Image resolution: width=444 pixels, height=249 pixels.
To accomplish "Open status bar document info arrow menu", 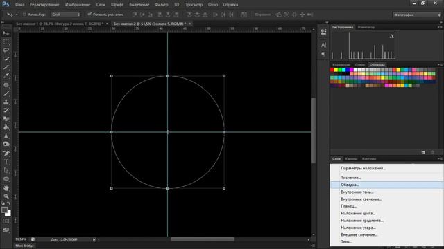I will click(x=94, y=240).
